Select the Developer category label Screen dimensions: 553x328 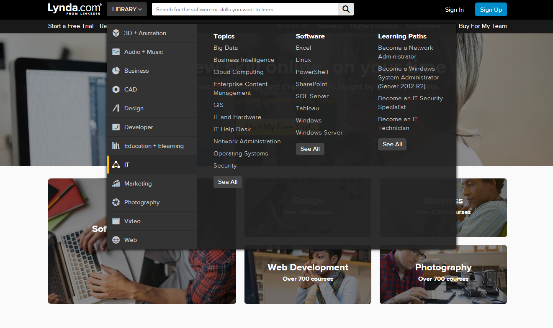tap(139, 127)
